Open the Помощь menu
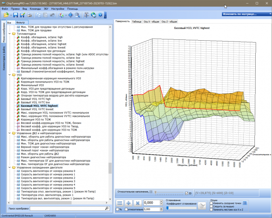The image size is (272, 218). point(72,9)
